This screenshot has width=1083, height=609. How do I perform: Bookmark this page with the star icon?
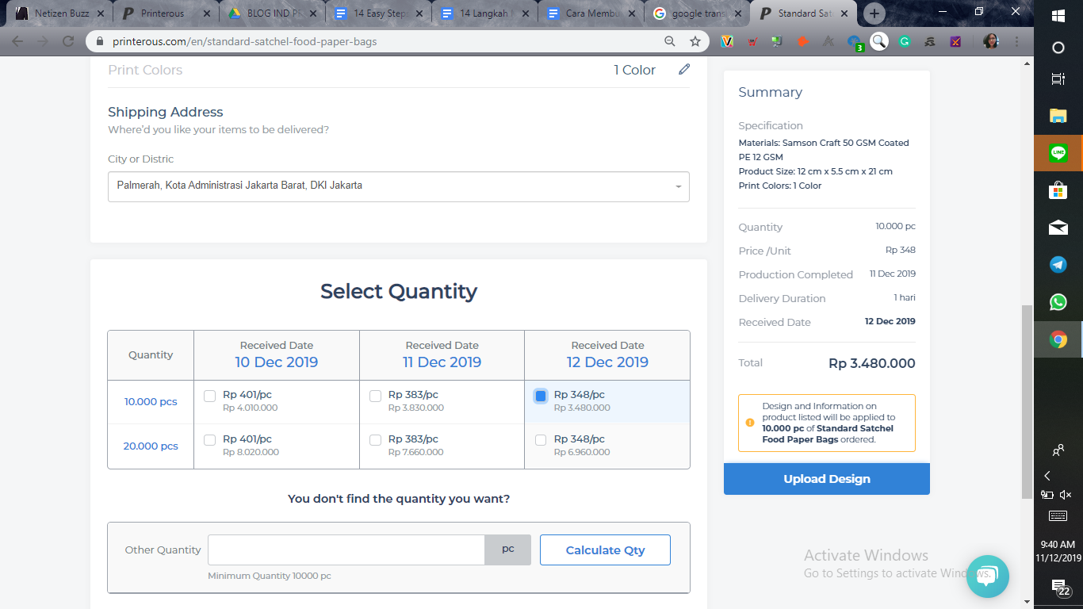click(x=695, y=41)
